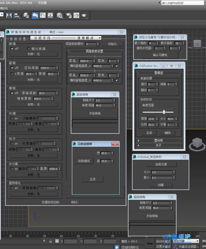Open the Render Setup dialog
Screen dimensions: 206x249
pyautogui.click(x=68, y=15)
